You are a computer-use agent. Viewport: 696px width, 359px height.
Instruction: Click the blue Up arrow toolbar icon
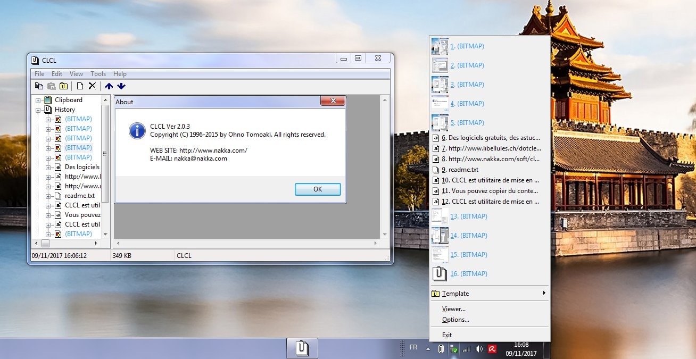click(109, 86)
